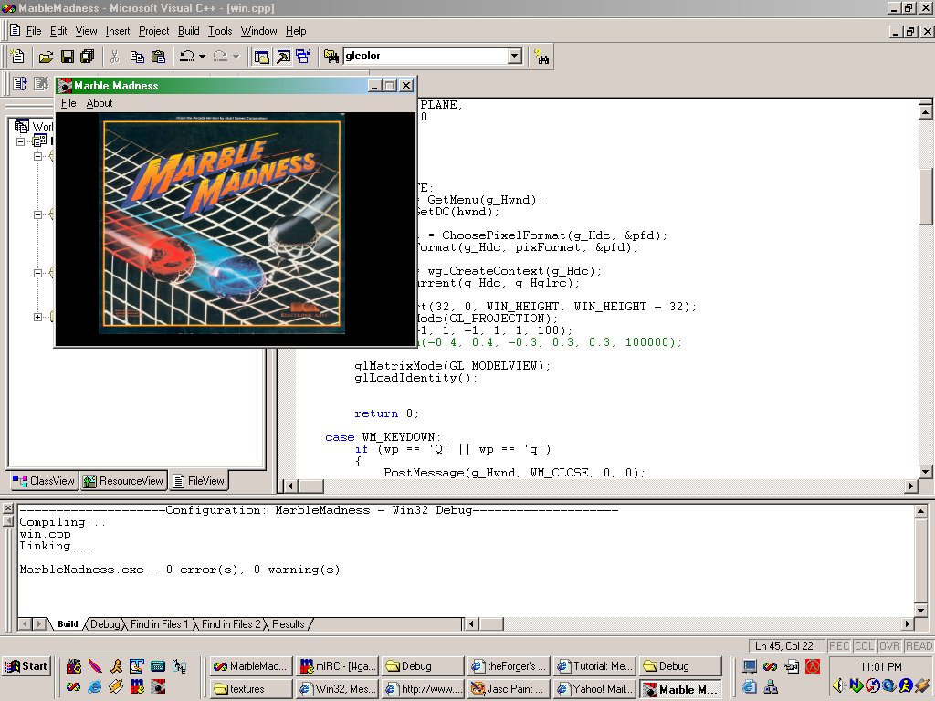
Task: Open the About menu in Marble Madness
Action: (x=99, y=103)
